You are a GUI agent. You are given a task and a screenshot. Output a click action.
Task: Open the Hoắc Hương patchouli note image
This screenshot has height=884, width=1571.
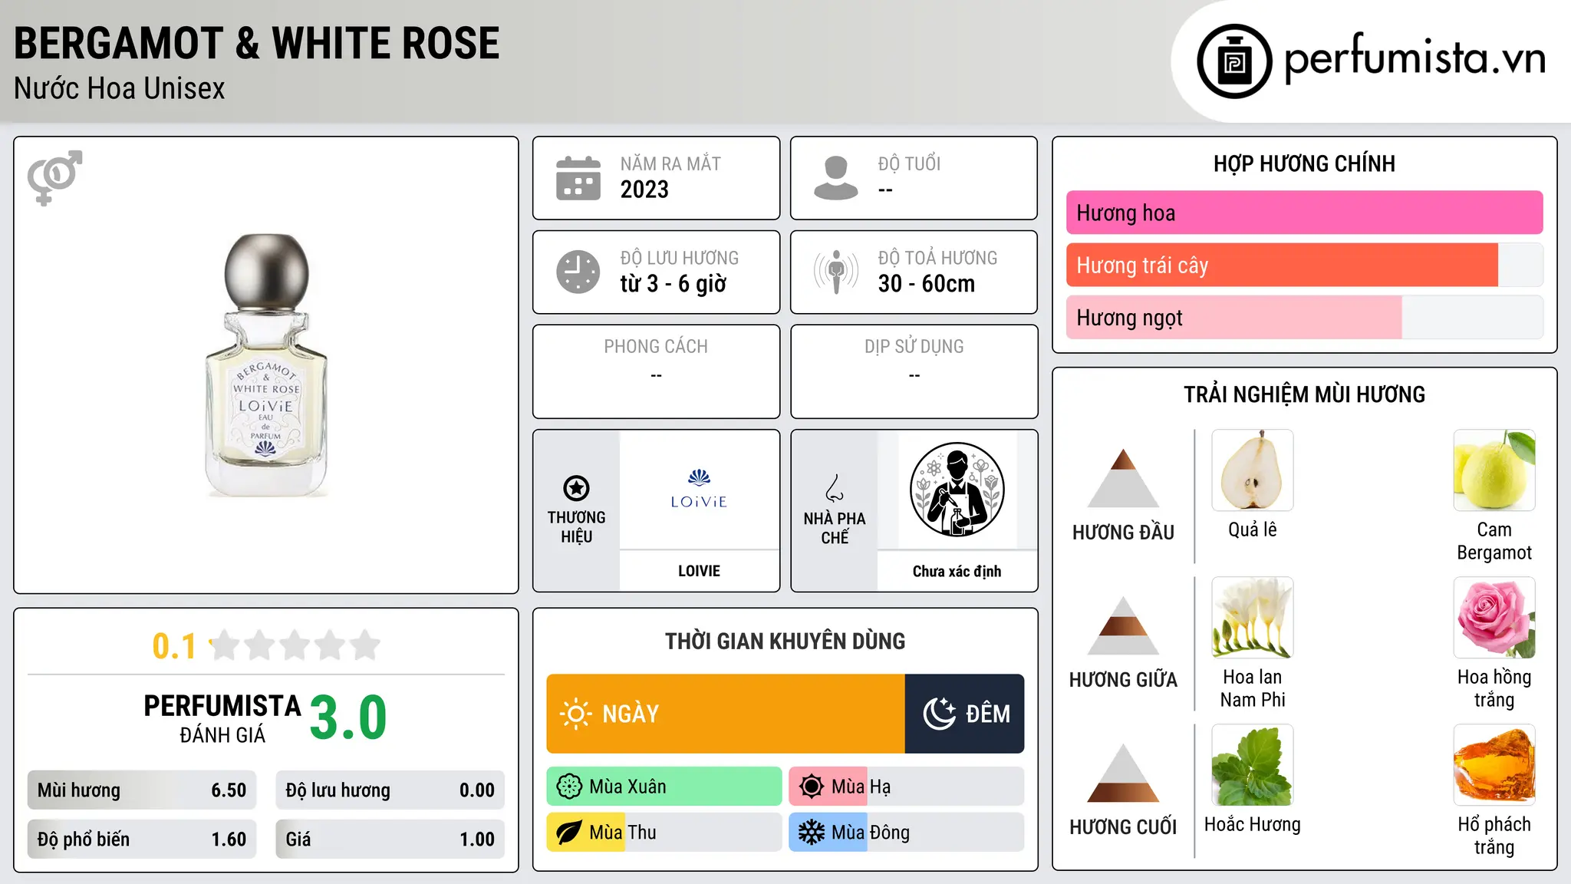point(1252,765)
